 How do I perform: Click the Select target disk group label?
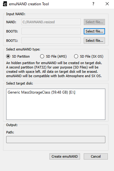pyautogui.click(x=19, y=83)
